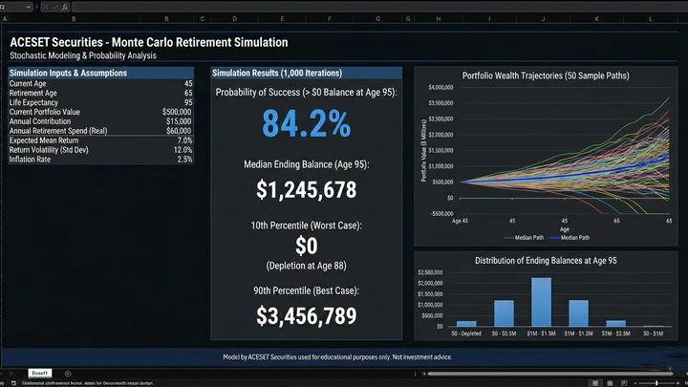Click the 84.2% probability of success value
The image size is (688, 387).
307,124
